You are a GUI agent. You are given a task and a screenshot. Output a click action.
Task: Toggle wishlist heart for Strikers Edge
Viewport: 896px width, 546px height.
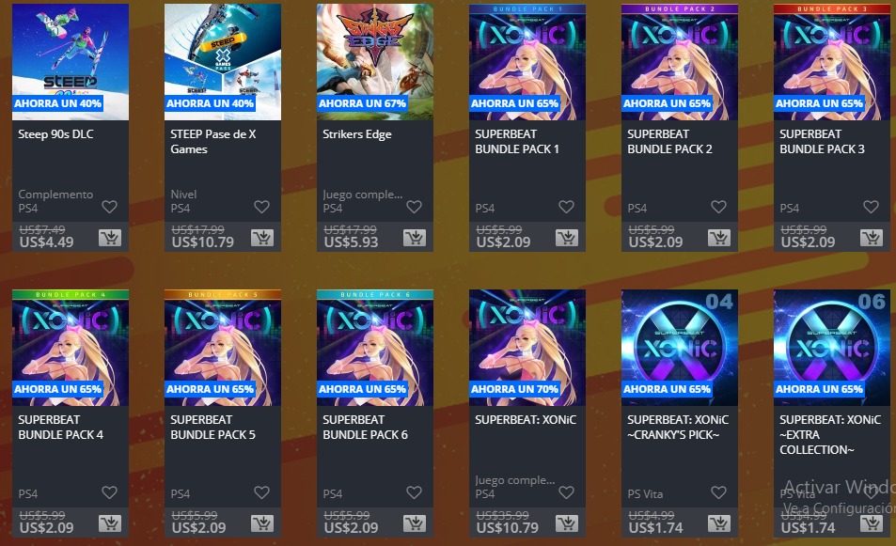415,207
